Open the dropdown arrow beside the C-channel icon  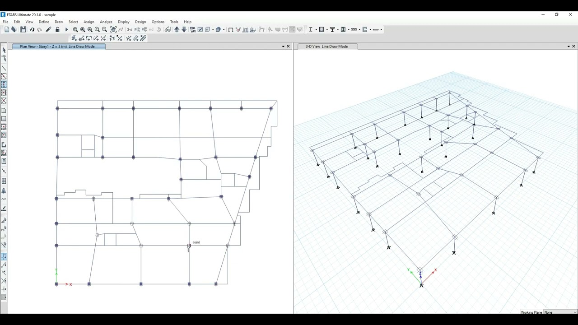[x=370, y=29]
